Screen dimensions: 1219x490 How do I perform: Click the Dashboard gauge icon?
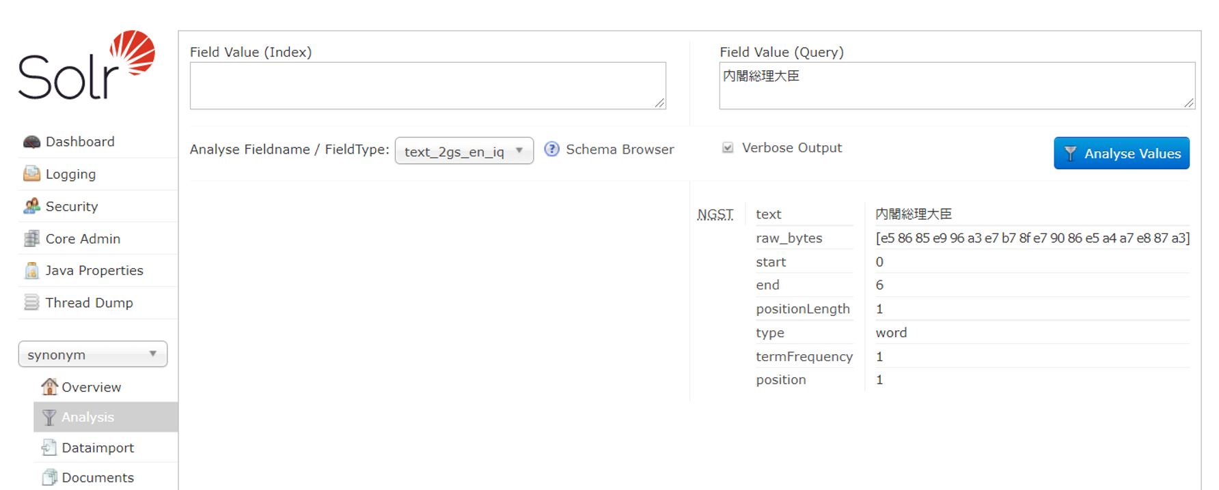(31, 142)
